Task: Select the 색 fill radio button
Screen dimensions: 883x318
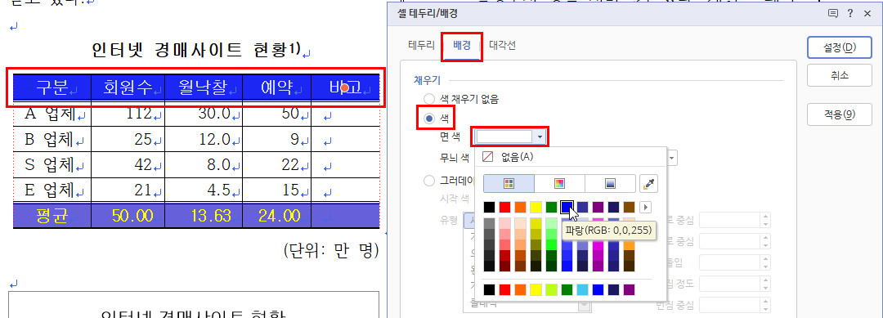Action: click(x=429, y=119)
